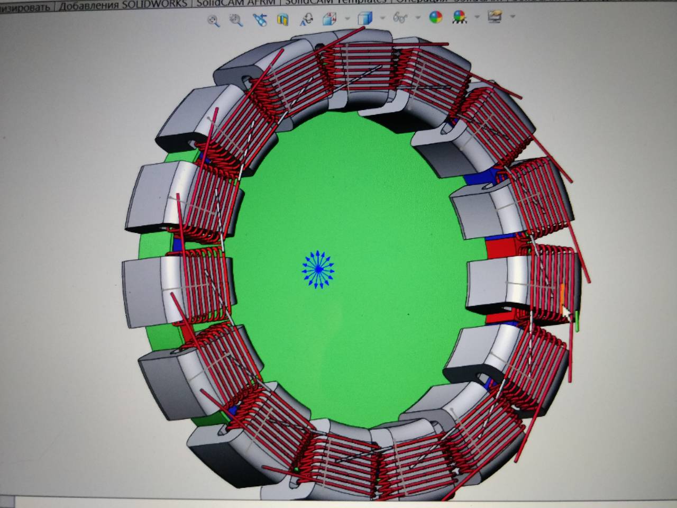
Task: Open the View Orientation cube icon
Action: pos(330,20)
